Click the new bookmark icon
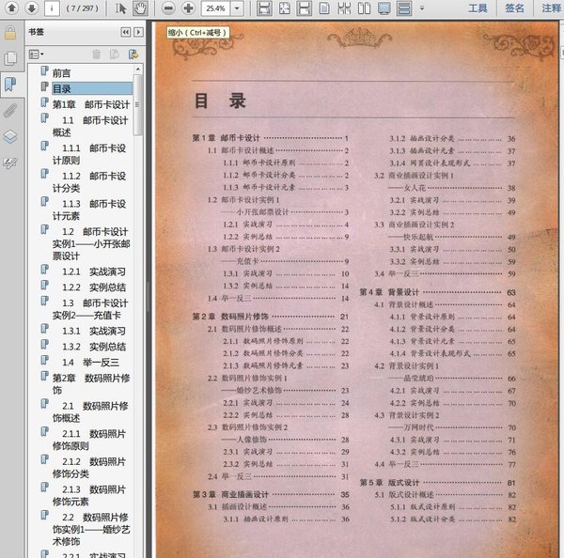564x558 pixels. coord(115,54)
